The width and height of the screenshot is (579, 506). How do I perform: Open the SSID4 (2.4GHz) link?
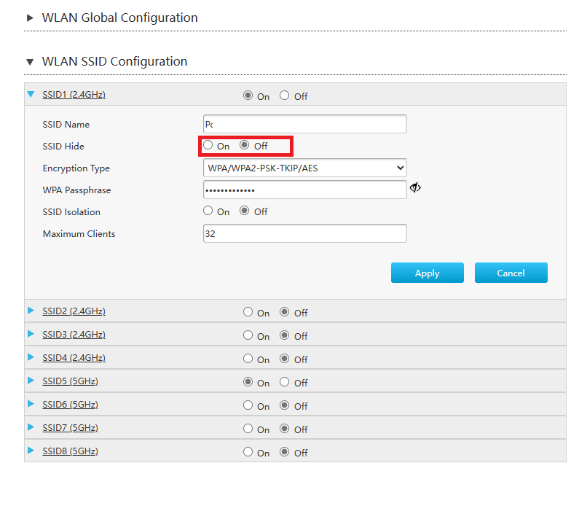[74, 358]
